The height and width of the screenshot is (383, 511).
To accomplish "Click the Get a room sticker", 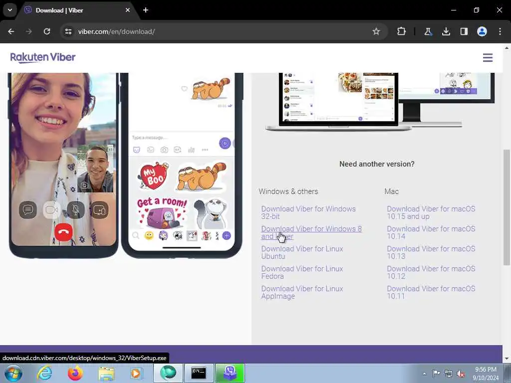I will click(162, 212).
